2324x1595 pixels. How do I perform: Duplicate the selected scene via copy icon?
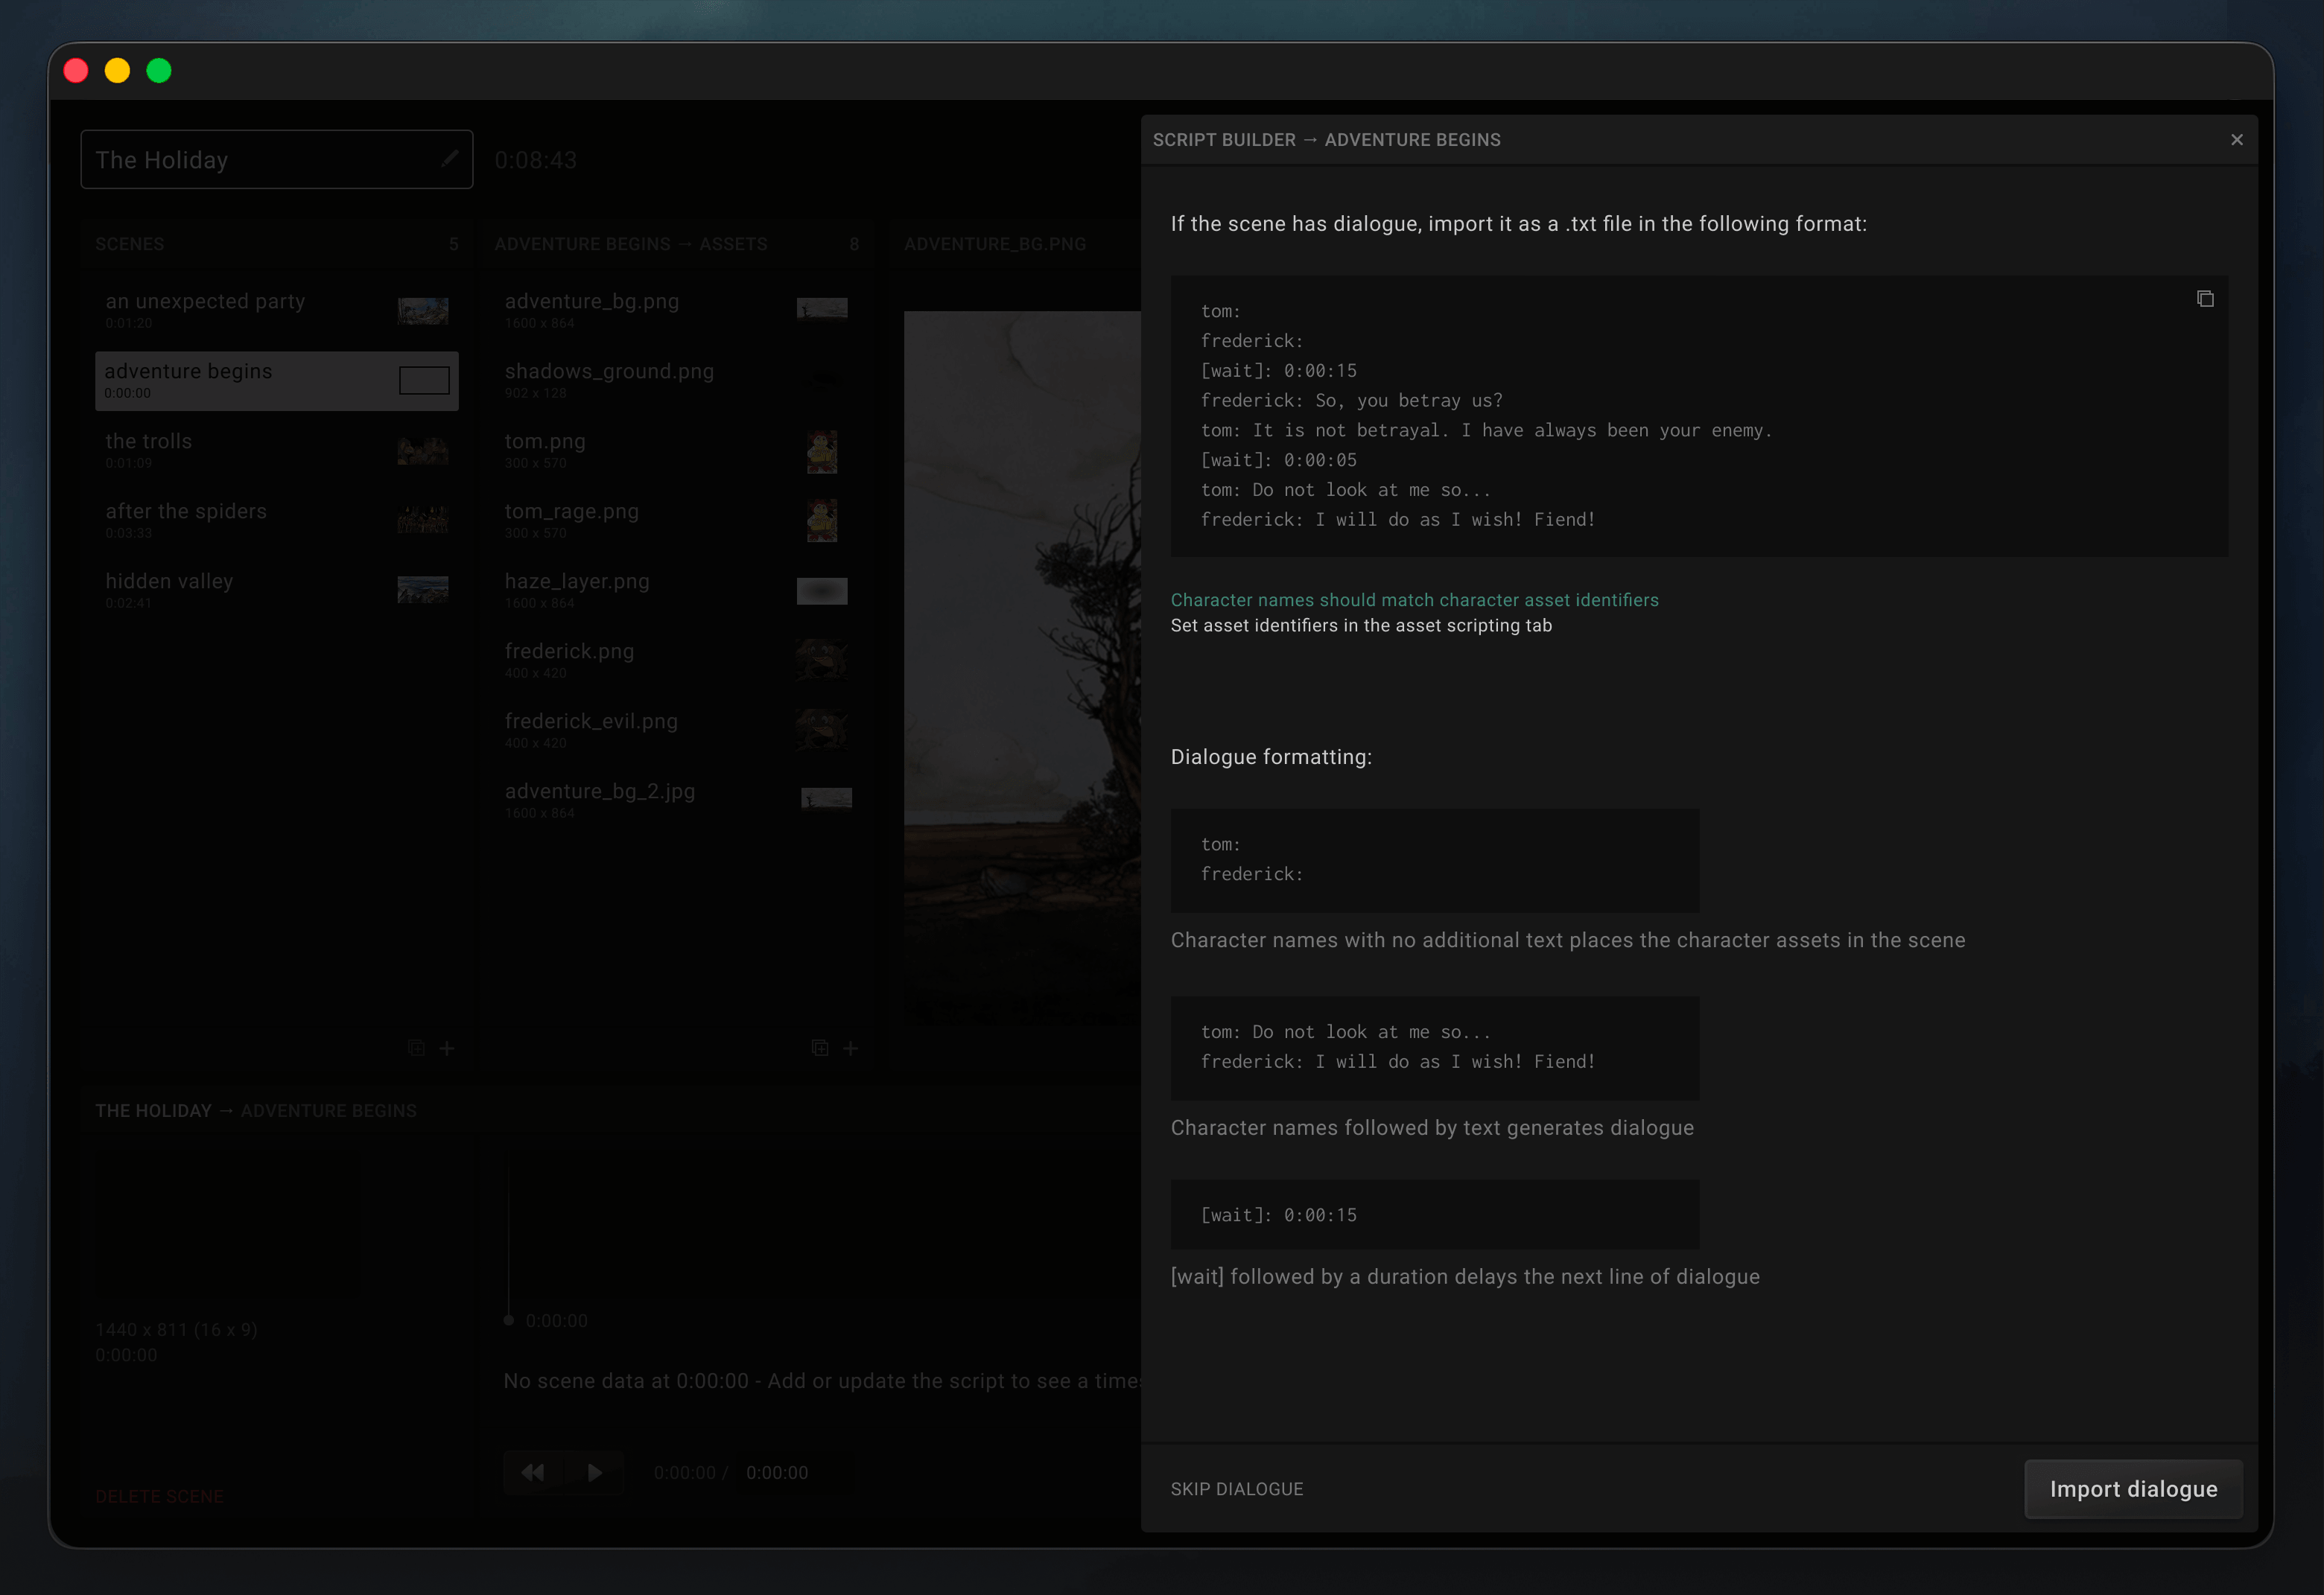pyautogui.click(x=417, y=1048)
